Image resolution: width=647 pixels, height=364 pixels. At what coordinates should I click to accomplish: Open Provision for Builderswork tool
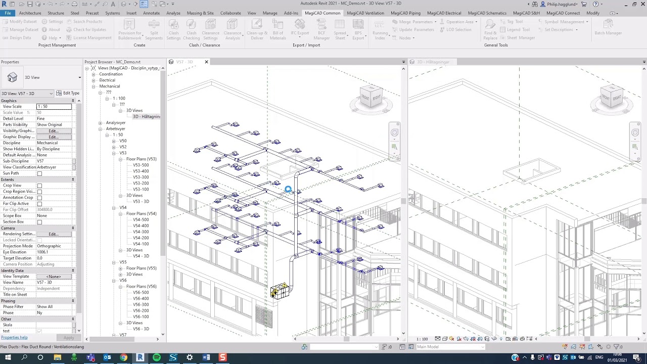[130, 29]
